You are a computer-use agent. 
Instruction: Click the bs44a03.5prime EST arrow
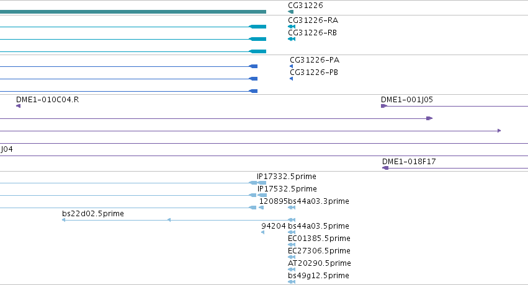(x=292, y=232)
